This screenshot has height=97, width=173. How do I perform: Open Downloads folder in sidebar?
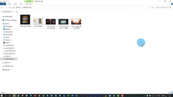tap(9, 34)
